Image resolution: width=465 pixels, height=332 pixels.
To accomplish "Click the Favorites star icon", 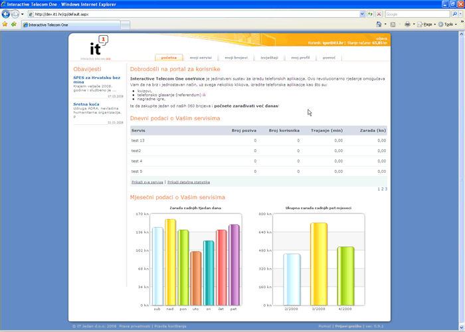I will pos(5,24).
